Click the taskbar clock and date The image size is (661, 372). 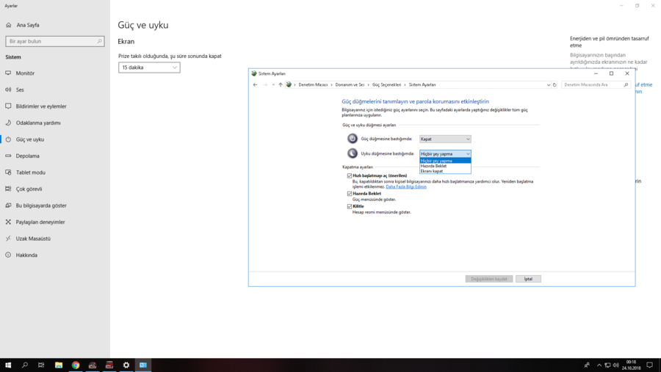tap(631, 365)
